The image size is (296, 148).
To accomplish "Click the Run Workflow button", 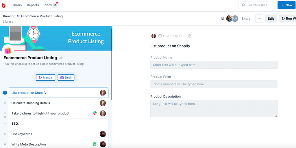I will [x=287, y=18].
